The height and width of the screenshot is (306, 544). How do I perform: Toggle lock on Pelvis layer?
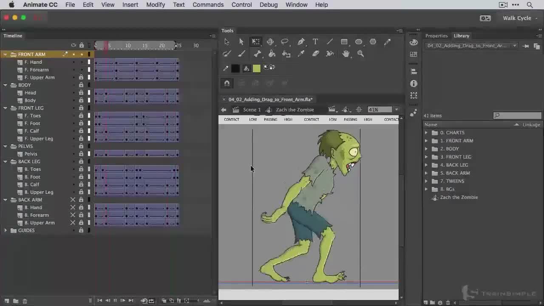pyautogui.click(x=81, y=154)
